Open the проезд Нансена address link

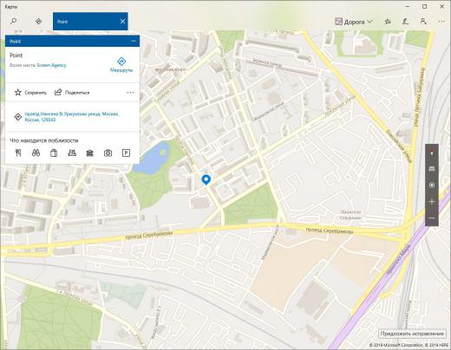[72, 117]
